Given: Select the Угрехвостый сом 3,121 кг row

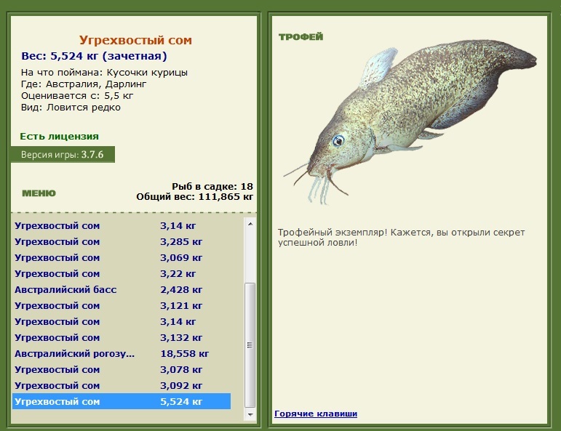Looking at the screenshot, I should 122,306.
